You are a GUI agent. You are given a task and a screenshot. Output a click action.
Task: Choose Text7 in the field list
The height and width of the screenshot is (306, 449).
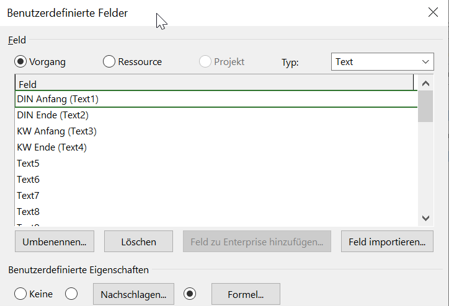(x=29, y=196)
